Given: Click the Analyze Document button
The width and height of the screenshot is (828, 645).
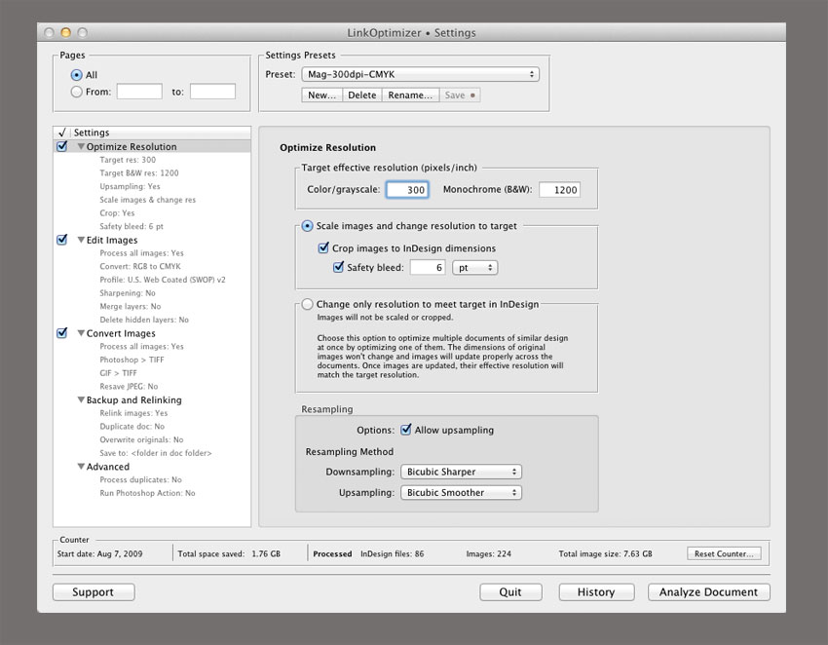Looking at the screenshot, I should coord(708,592).
